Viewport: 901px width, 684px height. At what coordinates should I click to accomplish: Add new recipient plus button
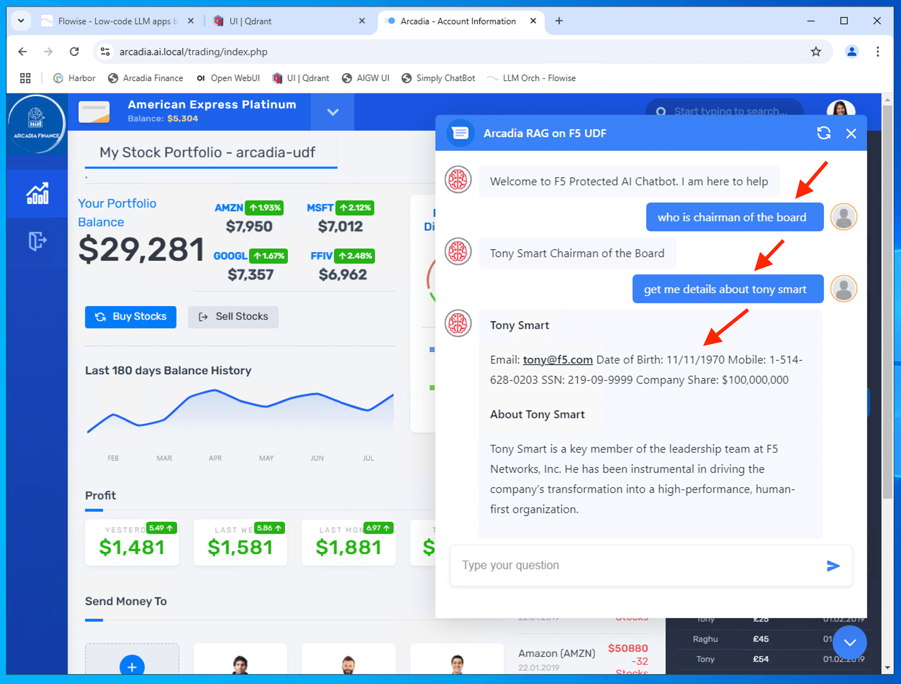[x=132, y=666]
